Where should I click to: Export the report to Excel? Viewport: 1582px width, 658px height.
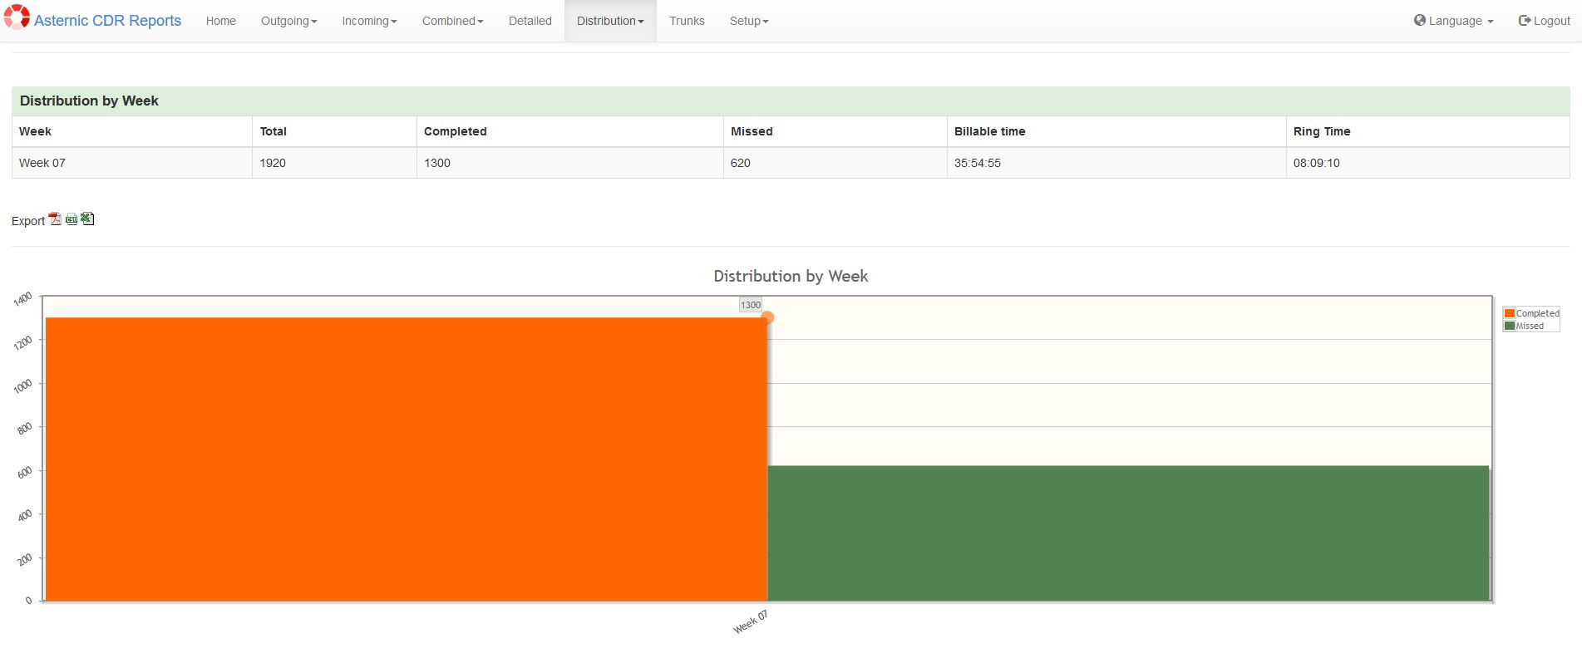click(87, 219)
